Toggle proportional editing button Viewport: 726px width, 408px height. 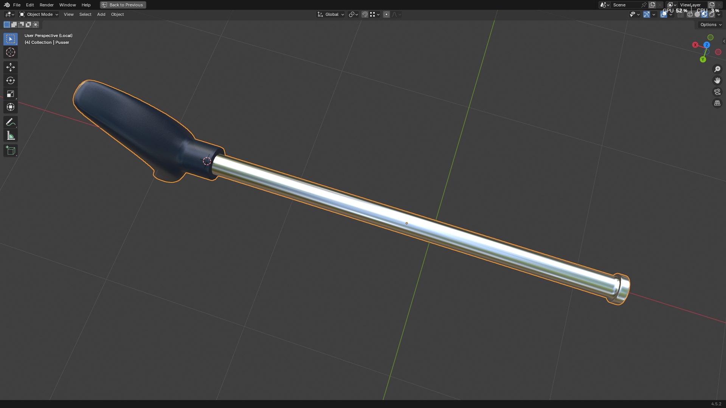click(386, 14)
